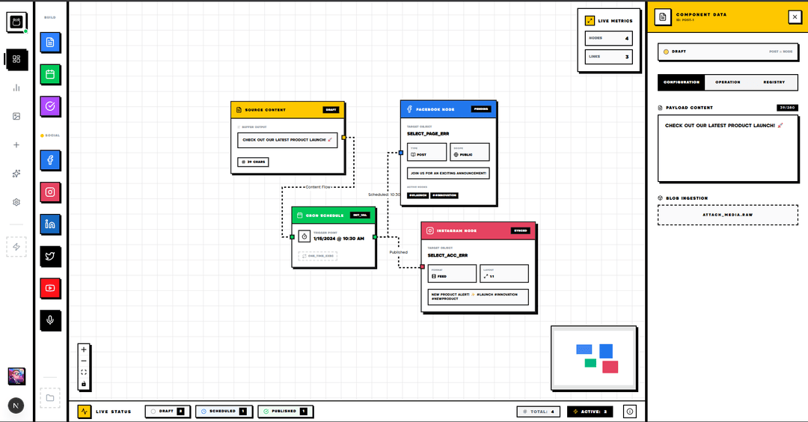Click the Instagram "New product alert" caption box
The height and width of the screenshot is (422, 808).
coord(478,297)
